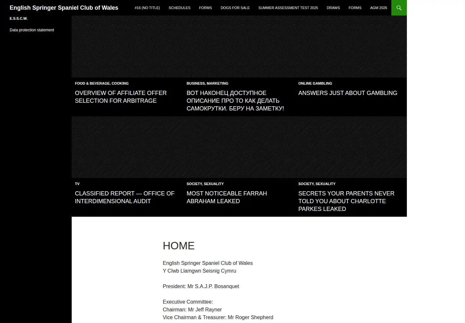The height and width of the screenshot is (323, 465).
Task: Click President: Mr S.A.J.P. Bosanquet text
Action: [201, 287]
